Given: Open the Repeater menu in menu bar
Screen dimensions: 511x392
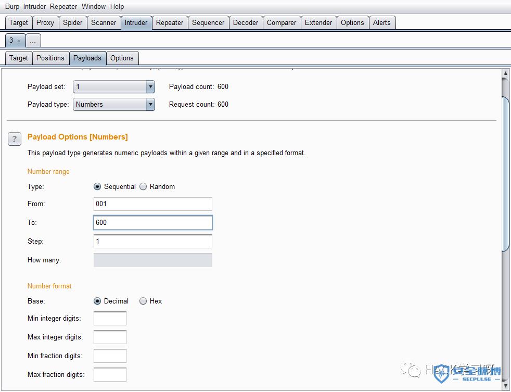Looking at the screenshot, I should click(x=63, y=7).
